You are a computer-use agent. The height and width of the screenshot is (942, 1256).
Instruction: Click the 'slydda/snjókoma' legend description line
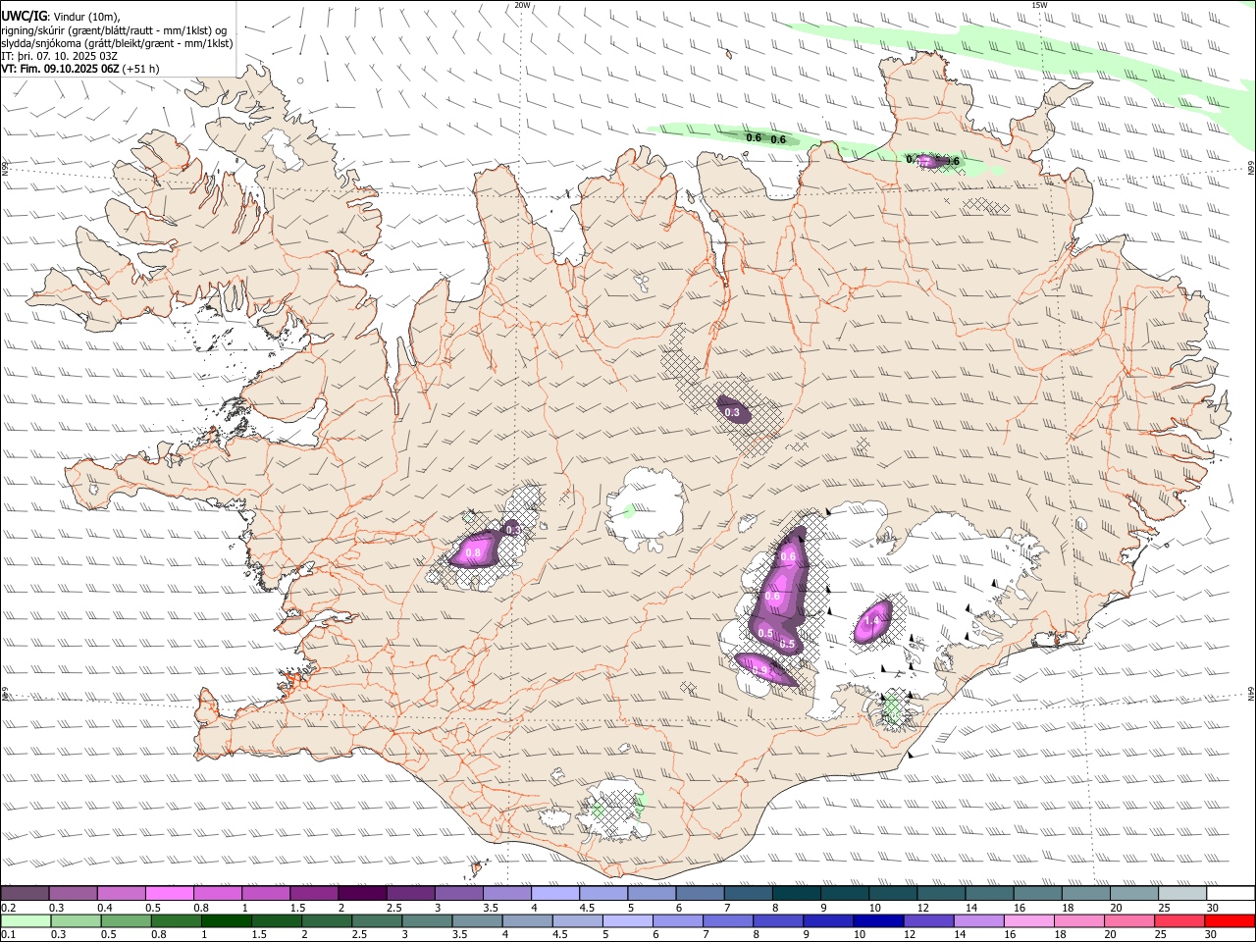[117, 43]
